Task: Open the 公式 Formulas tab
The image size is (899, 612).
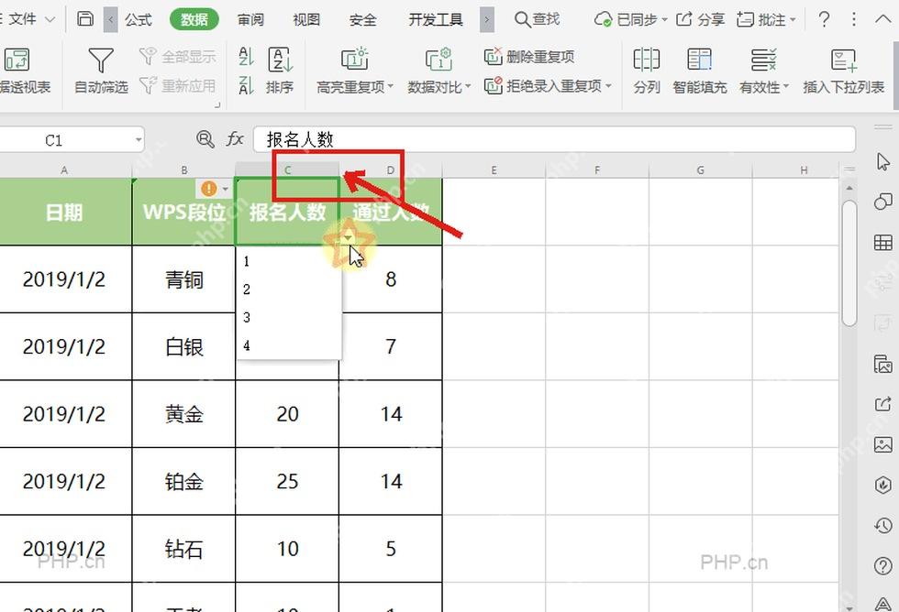Action: tap(139, 19)
